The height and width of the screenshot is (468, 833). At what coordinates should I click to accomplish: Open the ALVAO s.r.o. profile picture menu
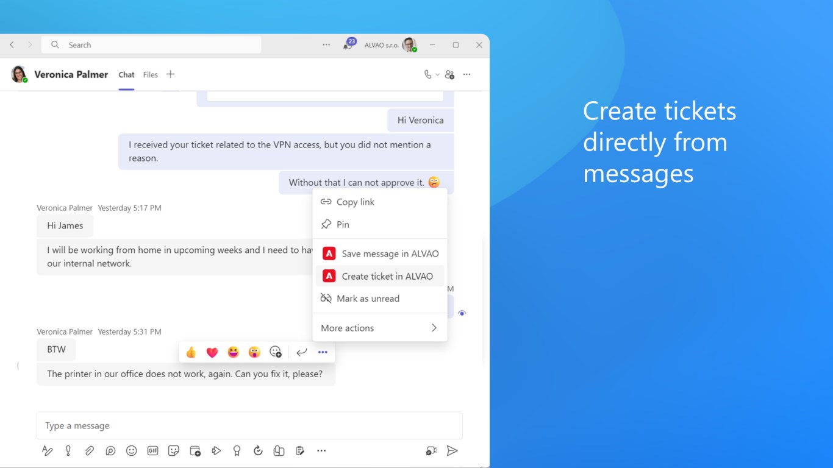coord(409,45)
